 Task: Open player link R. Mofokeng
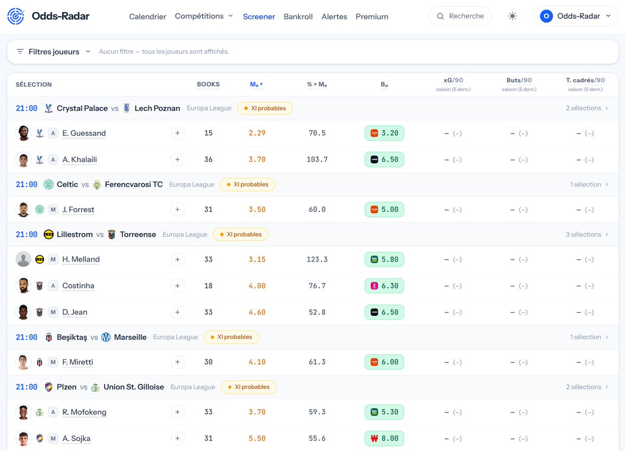tap(84, 412)
